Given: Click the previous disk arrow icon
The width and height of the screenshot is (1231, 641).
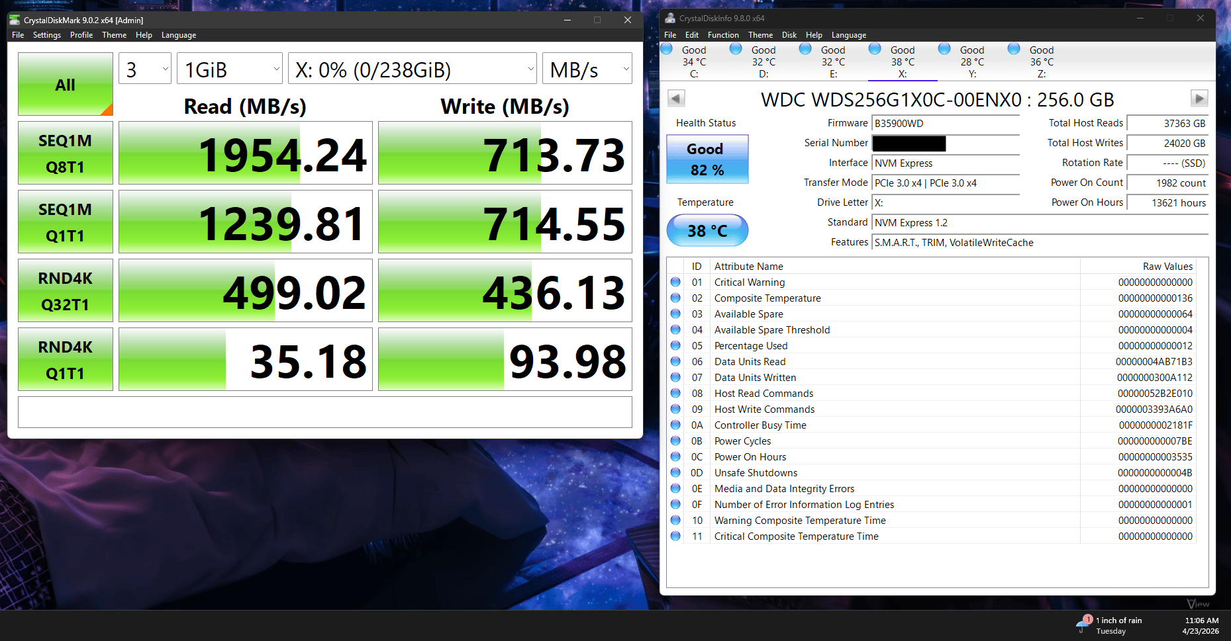Looking at the screenshot, I should tap(676, 99).
